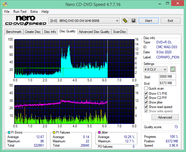This screenshot has width=186, height=152.
Task: Click the PI Failures total 28840
Action: click(x=85, y=145)
